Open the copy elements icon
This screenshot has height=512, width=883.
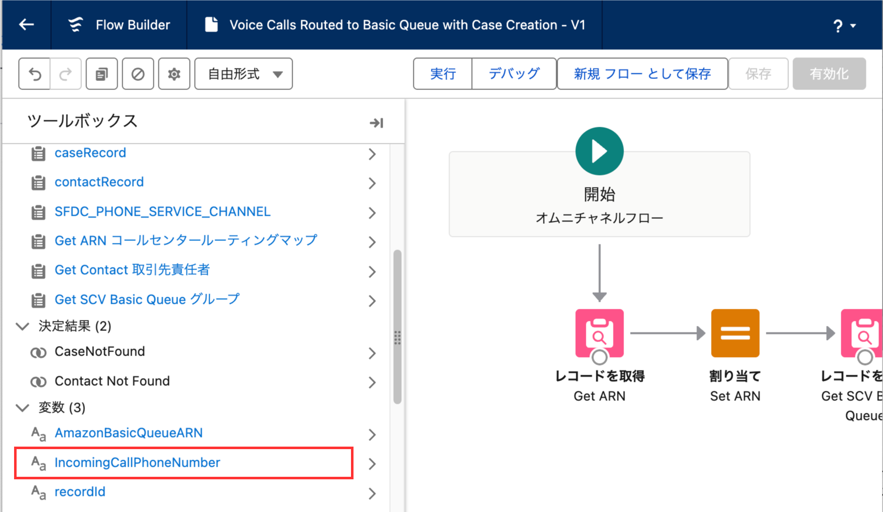[102, 73]
